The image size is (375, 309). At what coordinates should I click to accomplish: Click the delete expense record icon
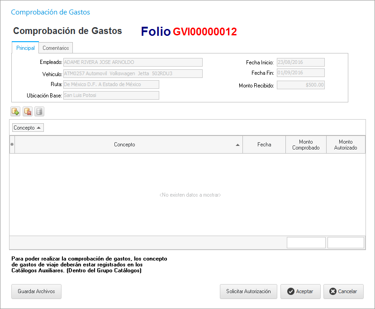coord(27,111)
